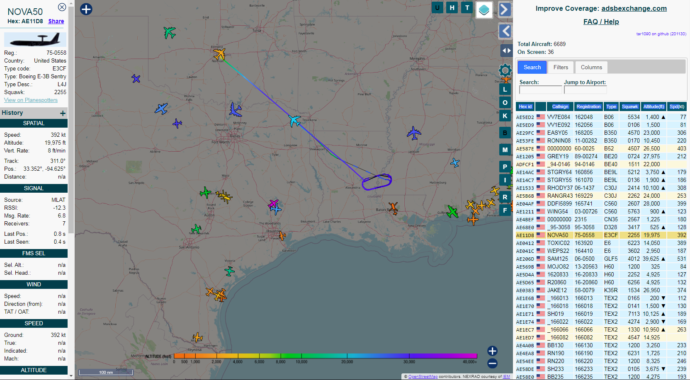Sort table by Type column
The image size is (690, 380).
click(611, 106)
